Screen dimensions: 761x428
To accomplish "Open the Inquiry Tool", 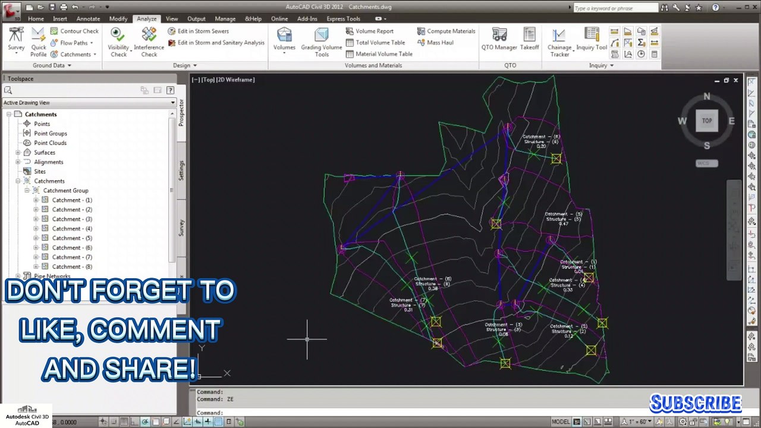I will [591, 39].
